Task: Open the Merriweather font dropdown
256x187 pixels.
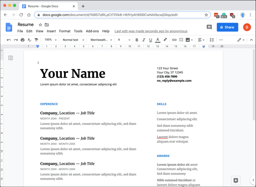Action: pos(101,40)
